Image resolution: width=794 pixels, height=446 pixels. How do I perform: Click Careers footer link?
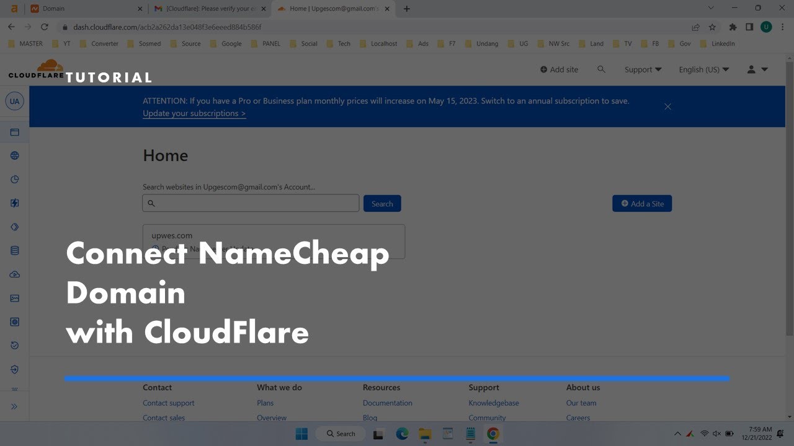coord(578,418)
